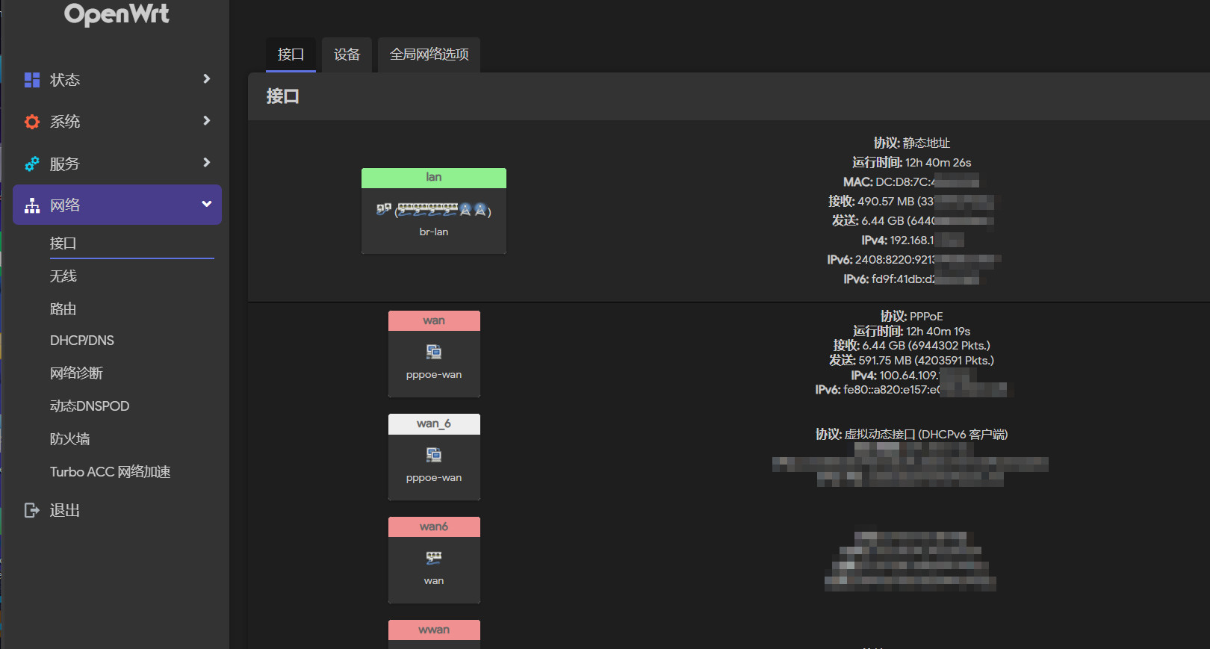Click the pppoe-wan icon in wan_6 box

click(x=434, y=455)
